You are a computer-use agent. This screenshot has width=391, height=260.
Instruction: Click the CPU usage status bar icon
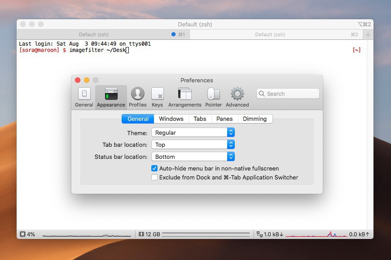point(22,234)
